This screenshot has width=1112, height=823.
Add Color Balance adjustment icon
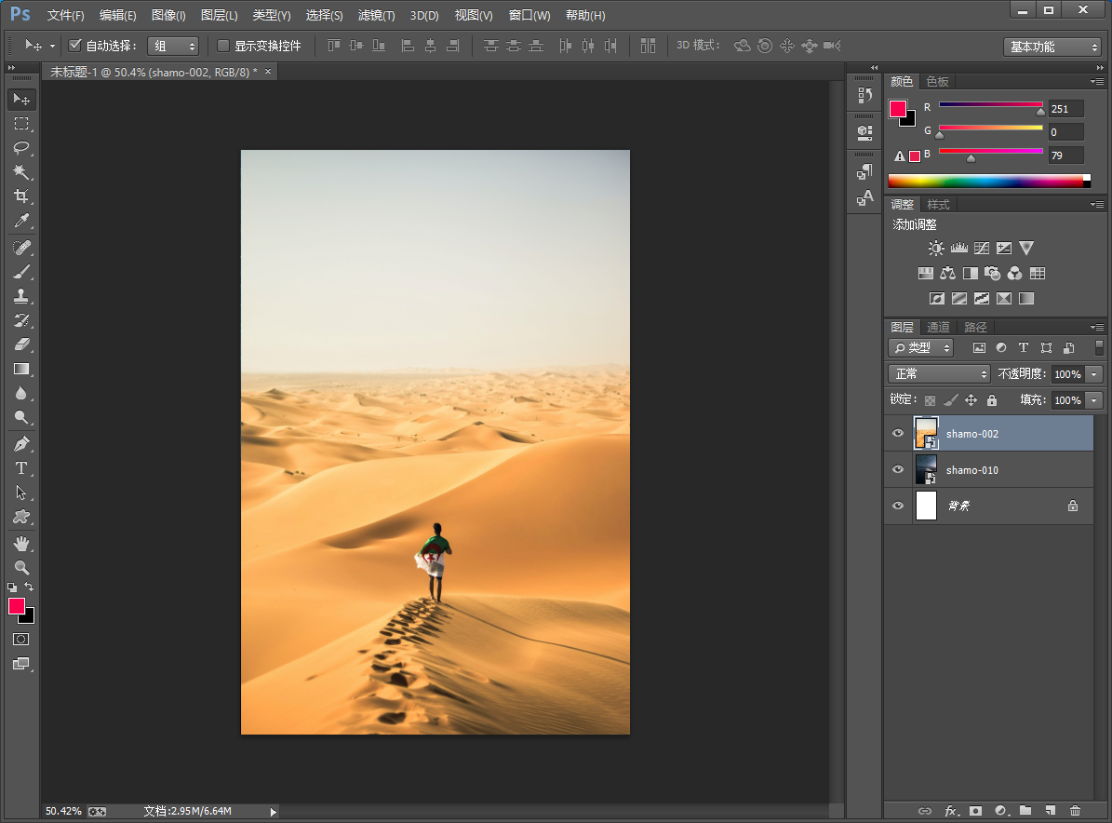(947, 273)
